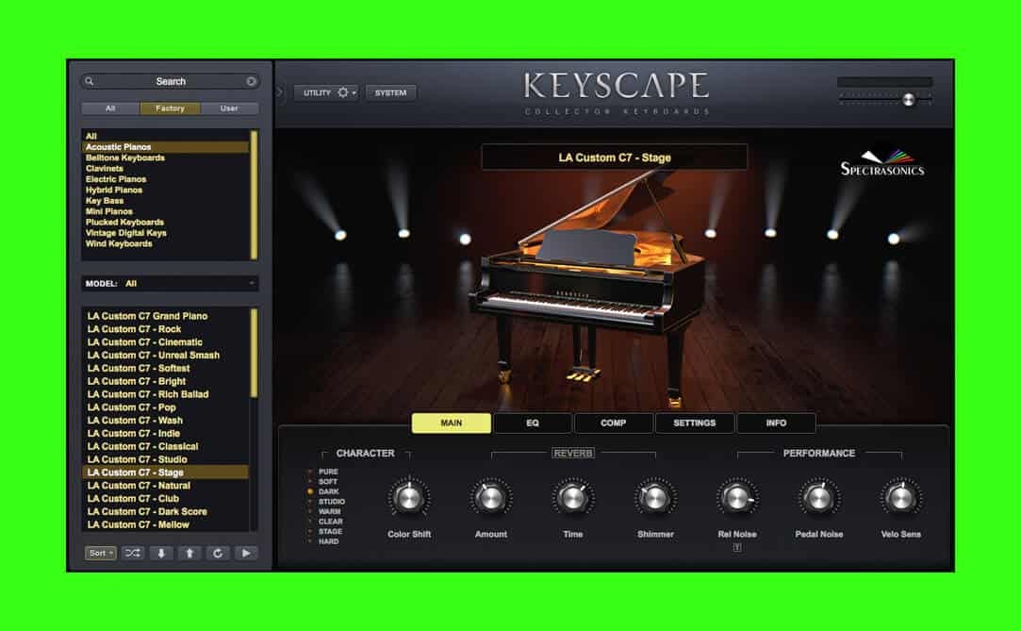The height and width of the screenshot is (631, 1021).
Task: Switch to the INFO tab
Action: 776,423
